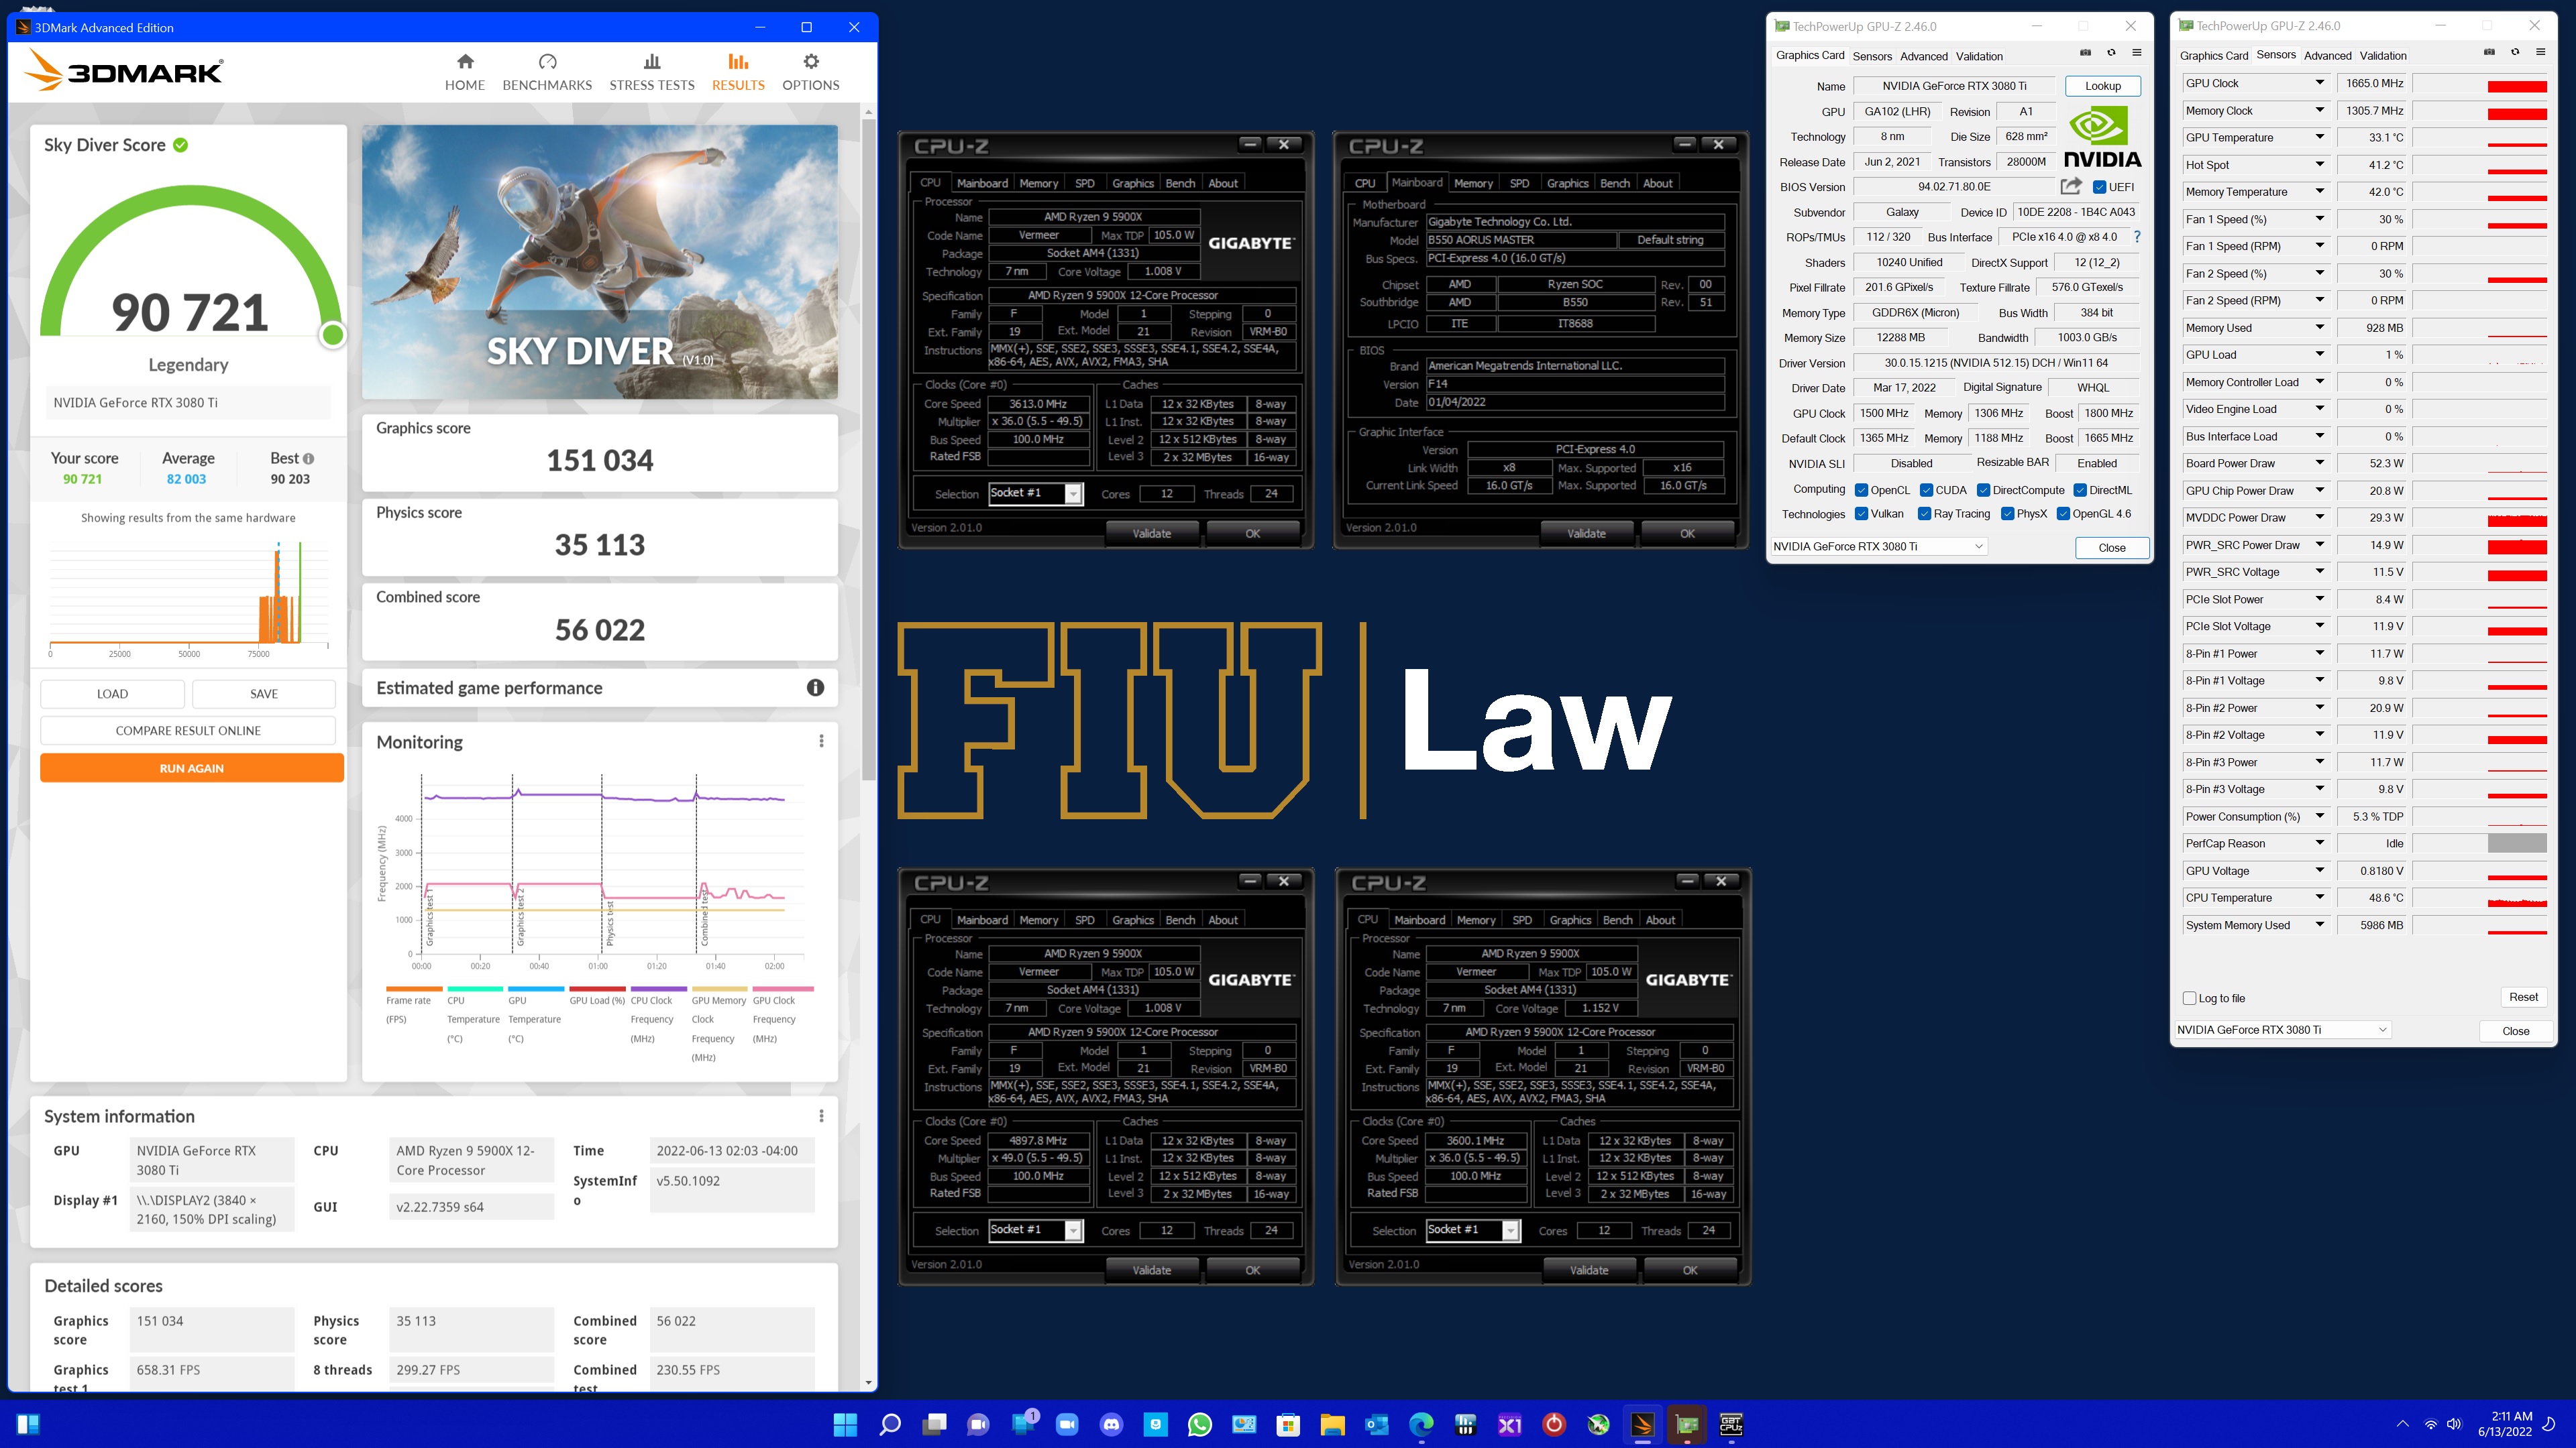The width and height of the screenshot is (2576, 1448).
Task: Expand the GPU Clock sensor dropdown
Action: tap(2320, 83)
